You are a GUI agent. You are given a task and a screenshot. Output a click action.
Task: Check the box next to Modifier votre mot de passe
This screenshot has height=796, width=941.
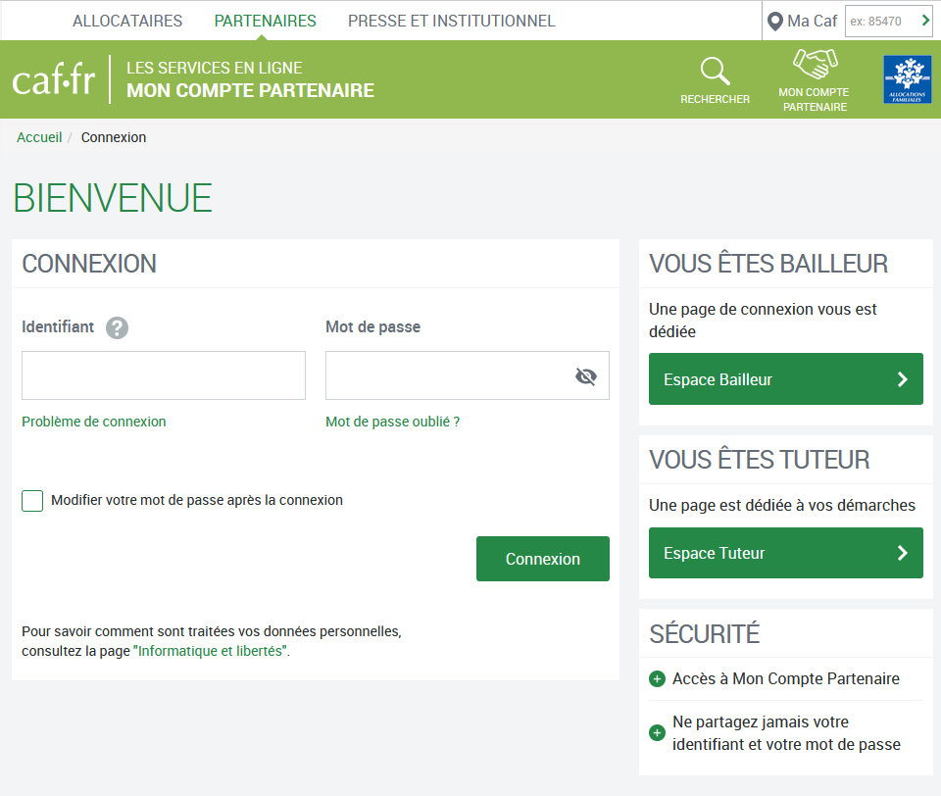(32, 501)
